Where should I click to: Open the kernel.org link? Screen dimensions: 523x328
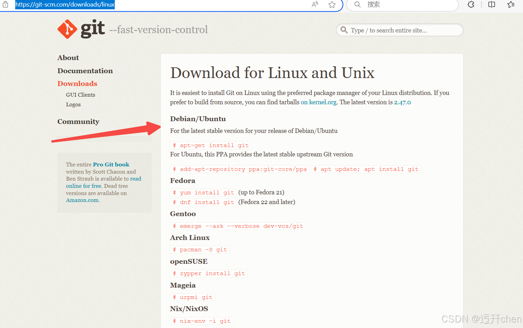[318, 102]
